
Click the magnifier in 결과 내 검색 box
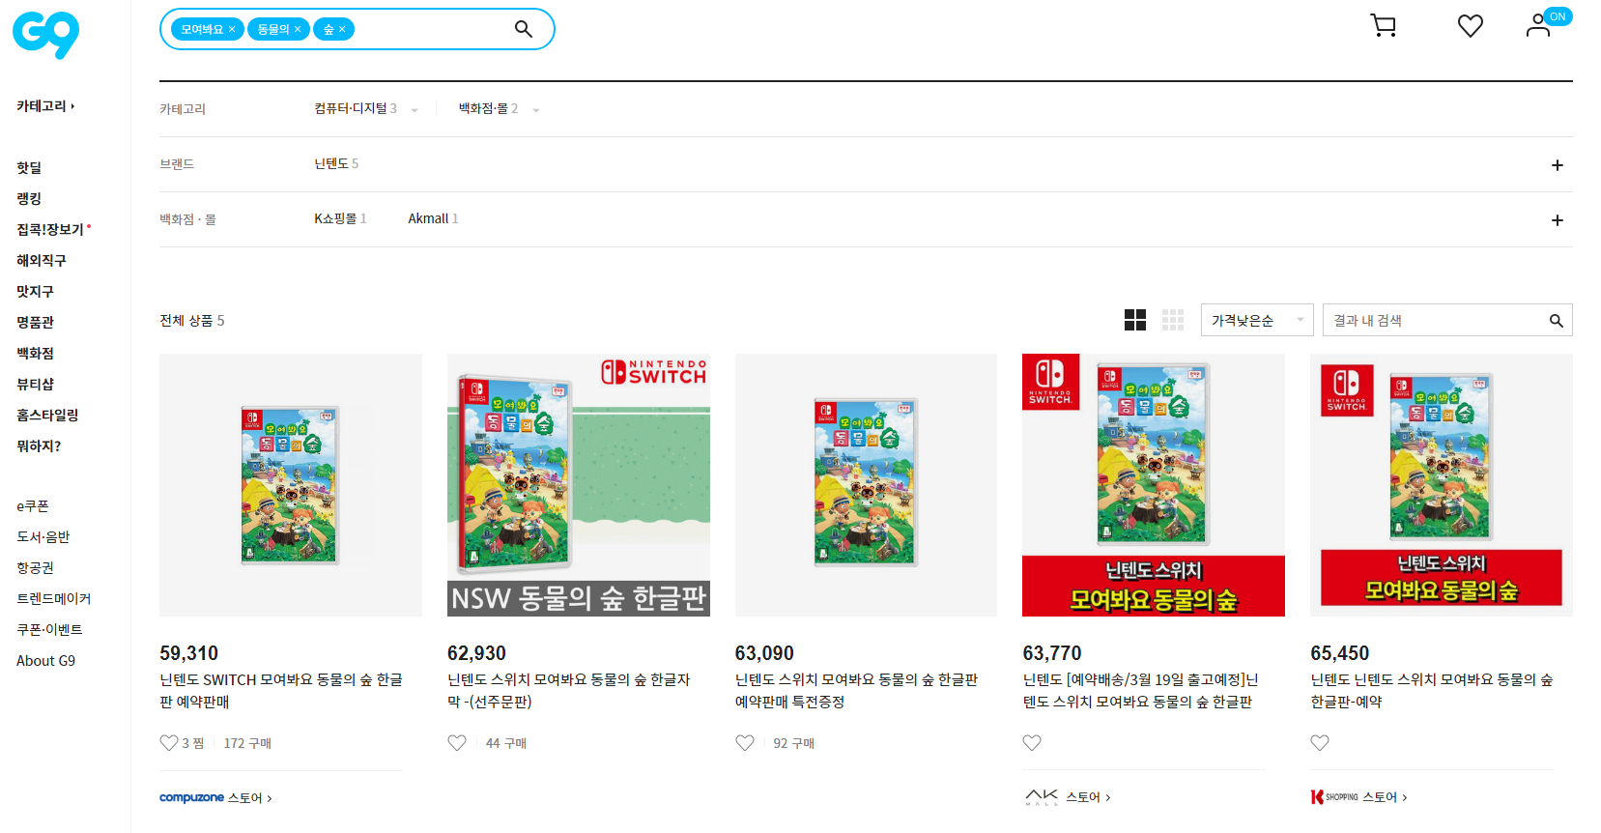coord(1556,321)
